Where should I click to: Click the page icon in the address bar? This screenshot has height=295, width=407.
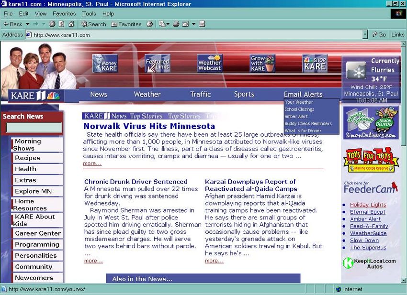point(29,35)
